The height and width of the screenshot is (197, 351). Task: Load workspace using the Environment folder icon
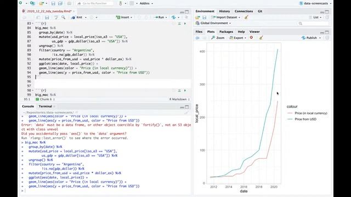click(x=197, y=18)
